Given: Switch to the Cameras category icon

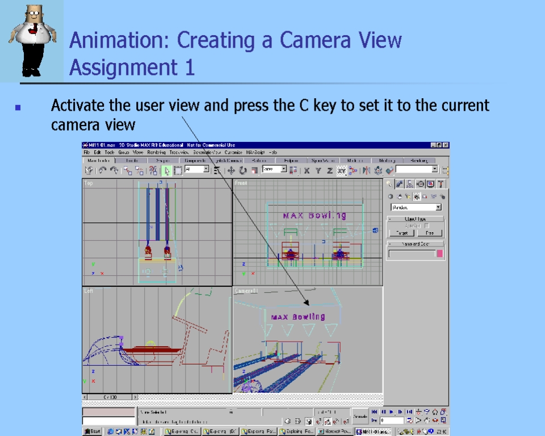Looking at the screenshot, I should tap(417, 196).
